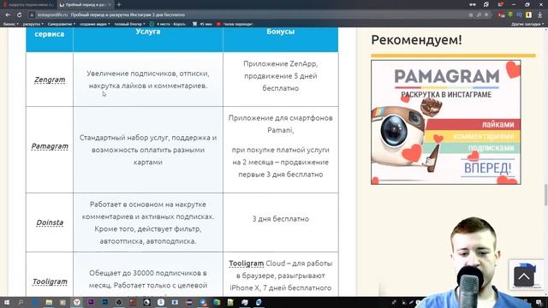Click the site lock icon in address bar
Image resolution: width=548 pixels, height=308 pixels.
pyautogui.click(x=32, y=15)
